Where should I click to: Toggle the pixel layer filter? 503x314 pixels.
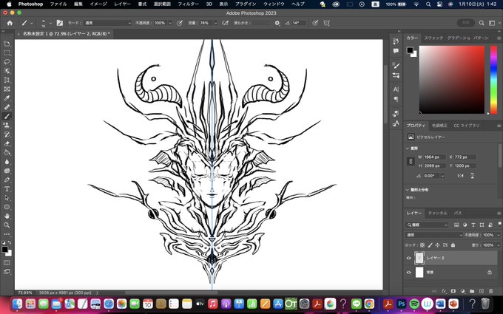(456, 225)
